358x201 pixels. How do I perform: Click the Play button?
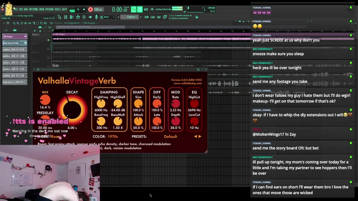[x=78, y=9]
